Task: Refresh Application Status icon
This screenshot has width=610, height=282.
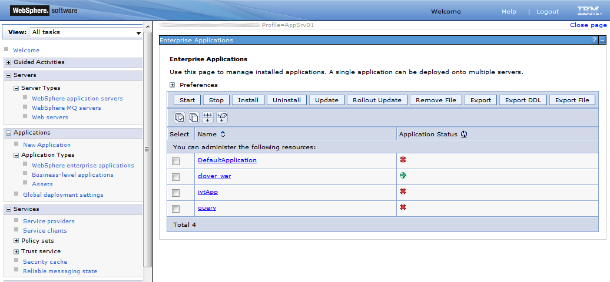Action: pos(464,134)
